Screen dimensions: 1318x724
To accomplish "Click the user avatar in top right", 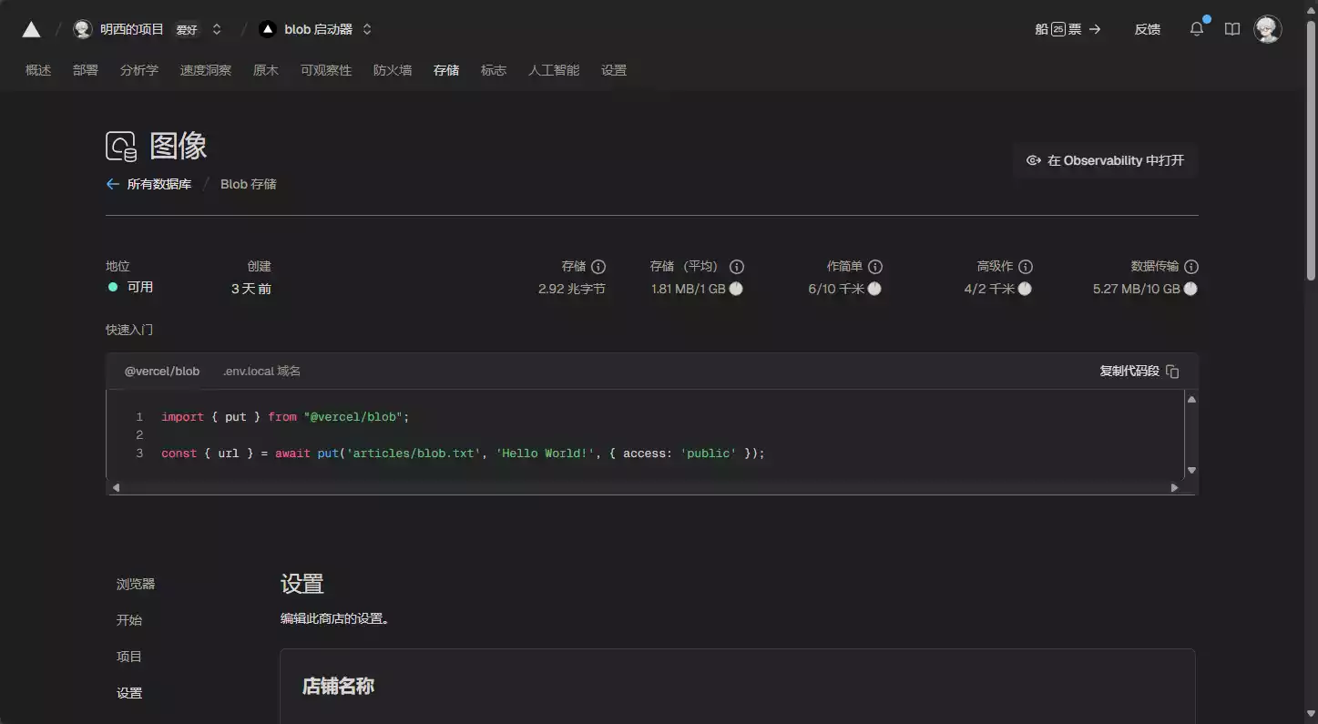I will (1267, 29).
